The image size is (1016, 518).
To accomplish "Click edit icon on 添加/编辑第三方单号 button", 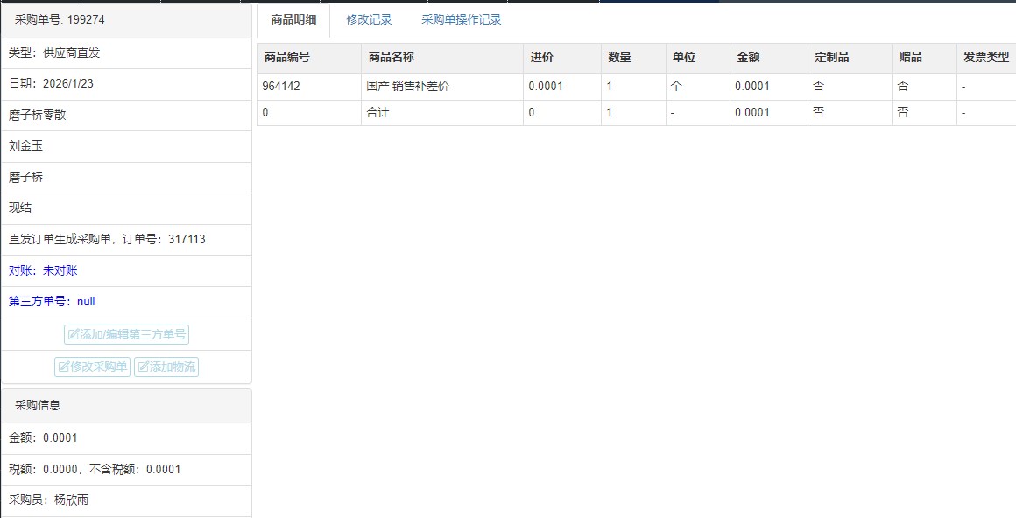I will tap(74, 334).
